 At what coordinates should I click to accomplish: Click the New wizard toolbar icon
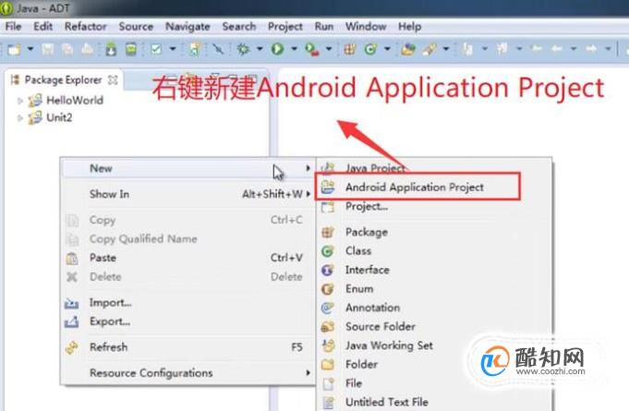pos(15,49)
